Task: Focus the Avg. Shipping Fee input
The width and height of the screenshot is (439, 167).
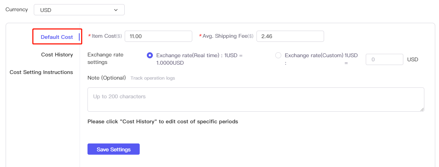Action: [290, 36]
